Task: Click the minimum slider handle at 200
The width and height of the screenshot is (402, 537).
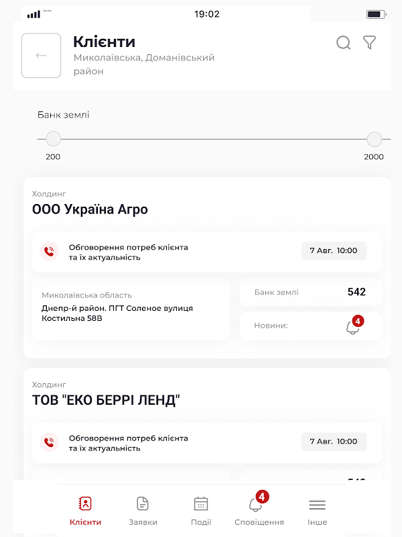Action: [53, 139]
